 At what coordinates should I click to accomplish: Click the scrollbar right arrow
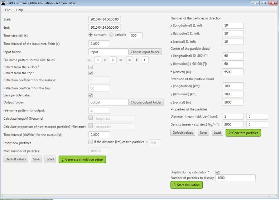point(276,196)
